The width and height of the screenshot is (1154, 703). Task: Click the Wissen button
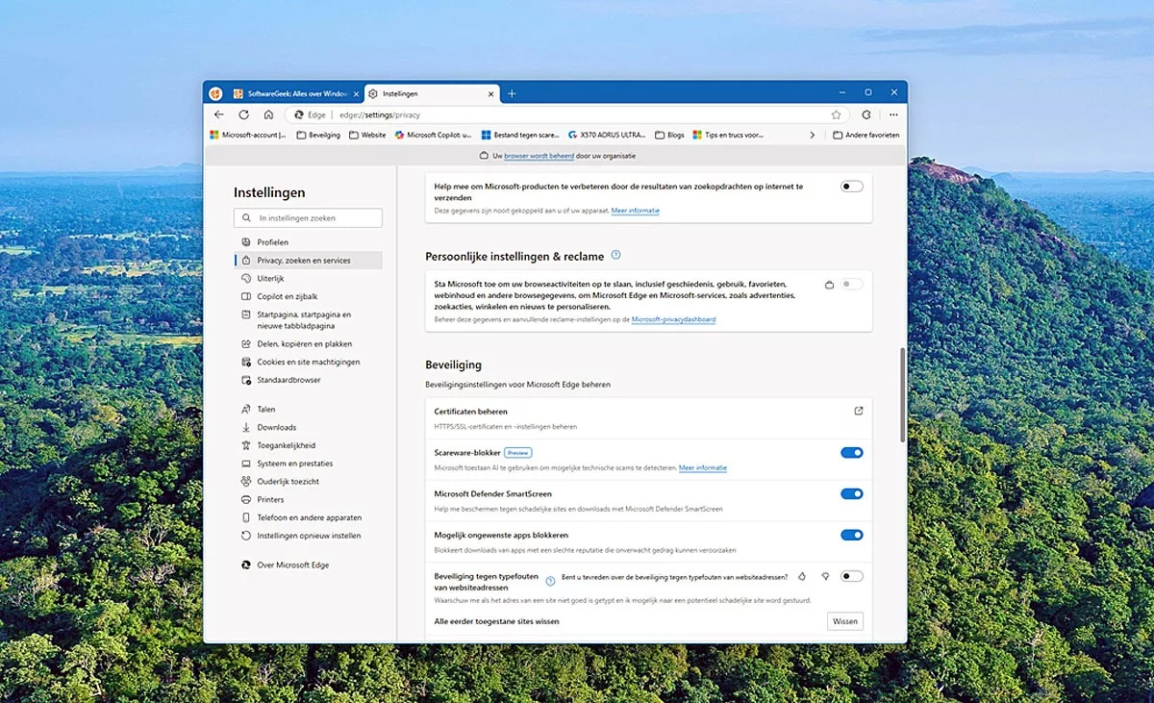(845, 621)
